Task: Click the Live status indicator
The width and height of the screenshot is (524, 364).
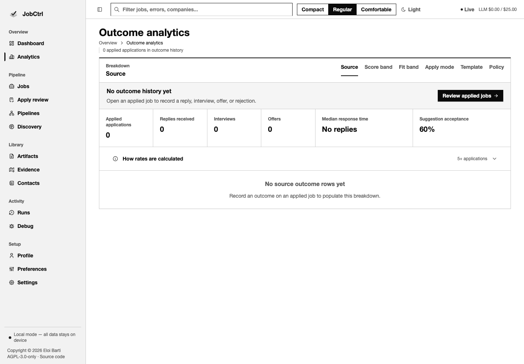Action: (x=467, y=9)
